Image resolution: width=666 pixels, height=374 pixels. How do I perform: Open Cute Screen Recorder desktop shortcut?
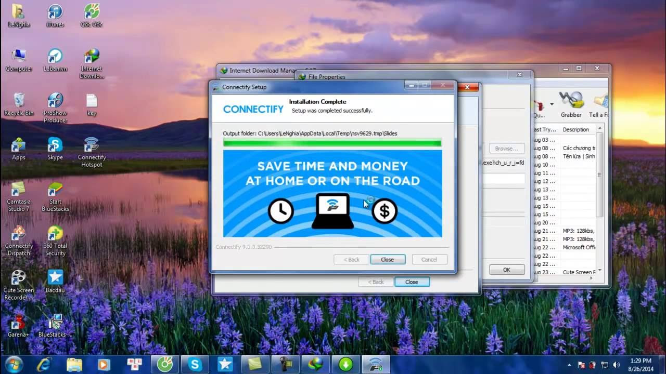click(19, 285)
